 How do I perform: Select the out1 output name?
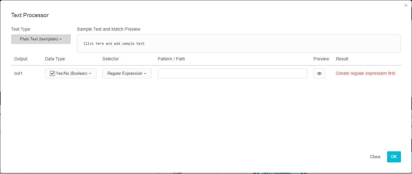(x=18, y=74)
